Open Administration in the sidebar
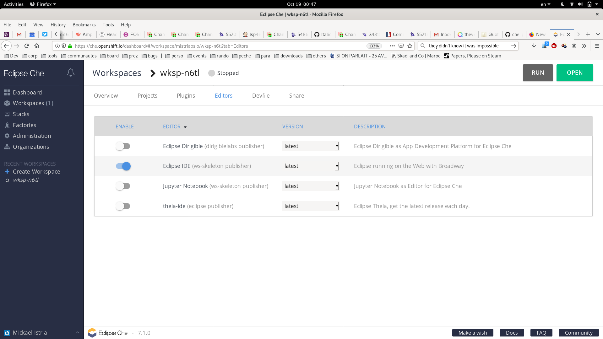 (x=28, y=136)
